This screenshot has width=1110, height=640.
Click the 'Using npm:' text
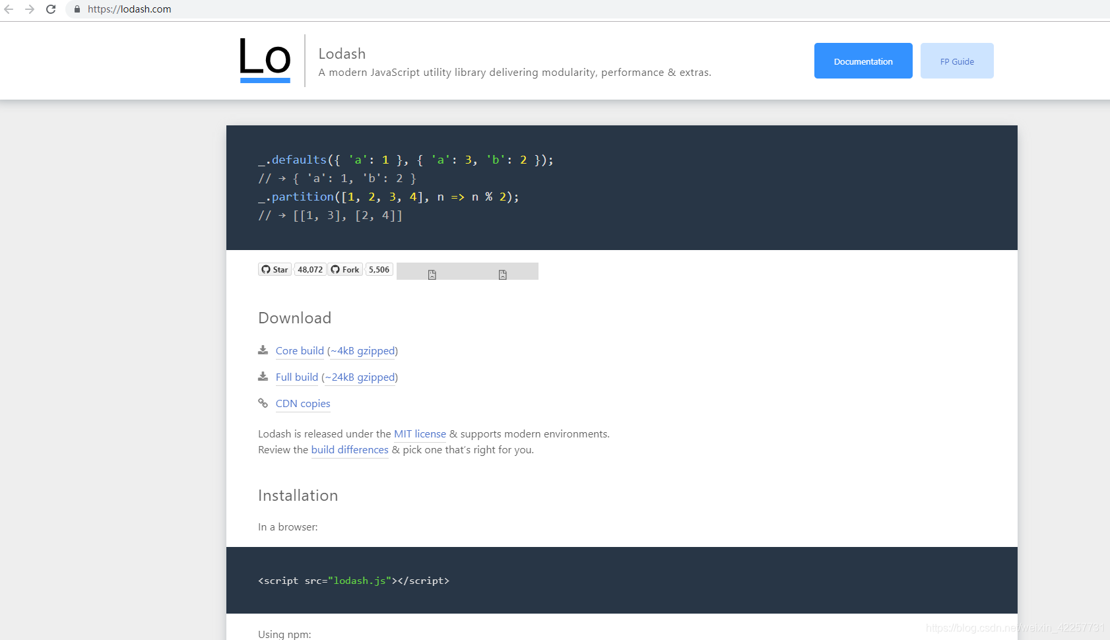tap(284, 634)
